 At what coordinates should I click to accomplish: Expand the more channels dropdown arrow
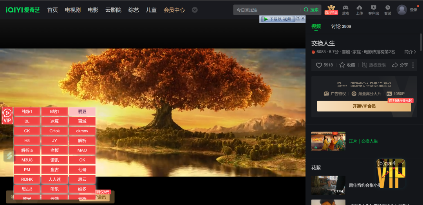[x=195, y=10]
